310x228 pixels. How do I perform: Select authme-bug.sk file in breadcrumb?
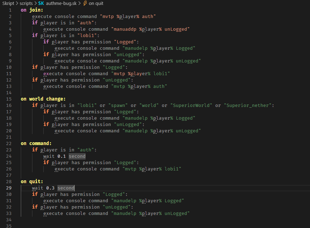click(61, 4)
